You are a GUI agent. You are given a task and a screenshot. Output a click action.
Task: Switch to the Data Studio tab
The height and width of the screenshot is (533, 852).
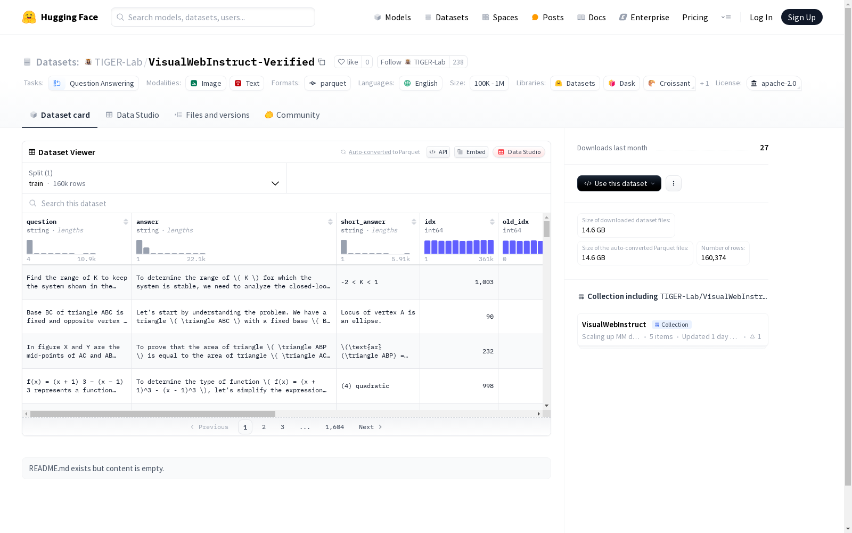pyautogui.click(x=133, y=115)
